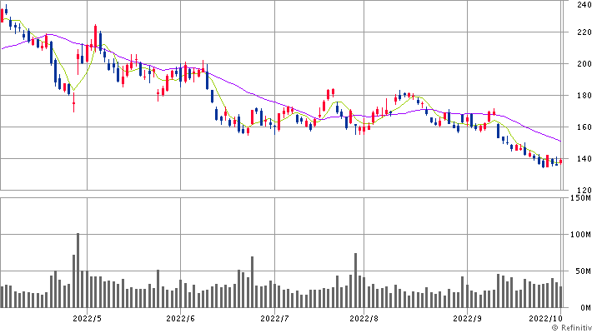Image resolution: width=592 pixels, height=333 pixels.
Task: Click the 2022/10 date label
Action: click(545, 317)
